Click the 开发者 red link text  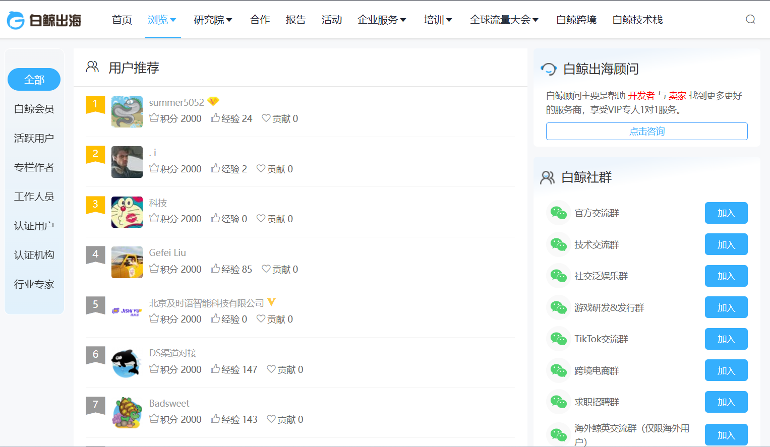(x=641, y=96)
